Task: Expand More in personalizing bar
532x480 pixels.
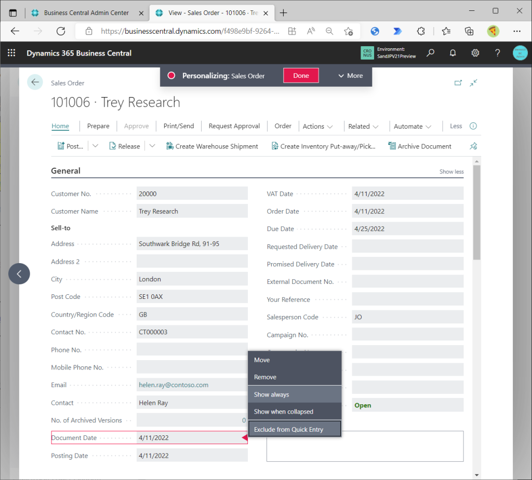Action: (x=351, y=76)
